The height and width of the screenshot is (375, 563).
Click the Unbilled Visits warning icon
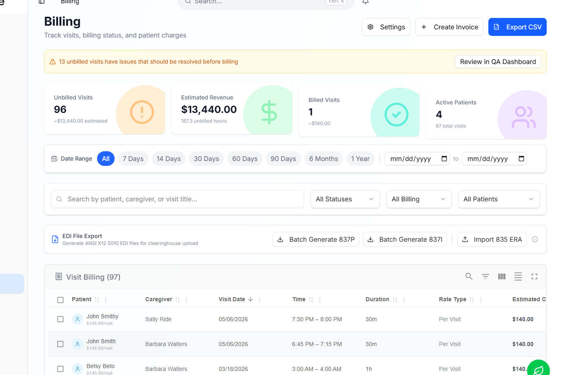(142, 112)
